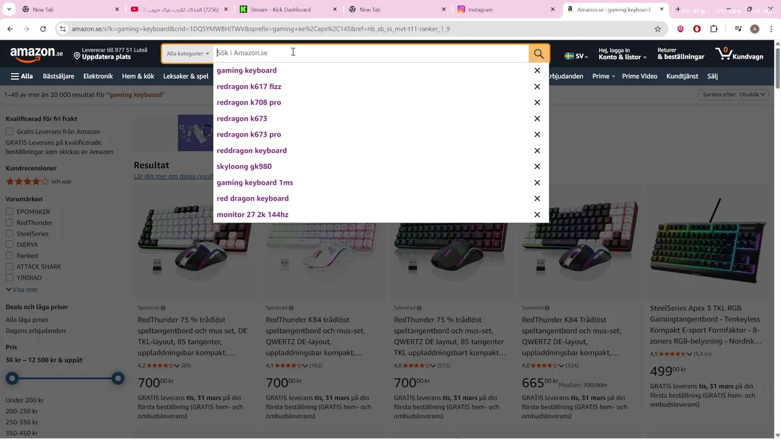Open the shopping cart Kundvagn icon

point(740,54)
